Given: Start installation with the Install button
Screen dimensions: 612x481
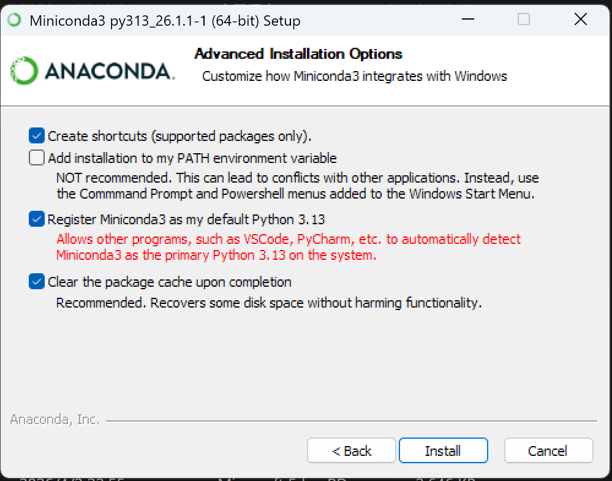Looking at the screenshot, I should coord(443,450).
